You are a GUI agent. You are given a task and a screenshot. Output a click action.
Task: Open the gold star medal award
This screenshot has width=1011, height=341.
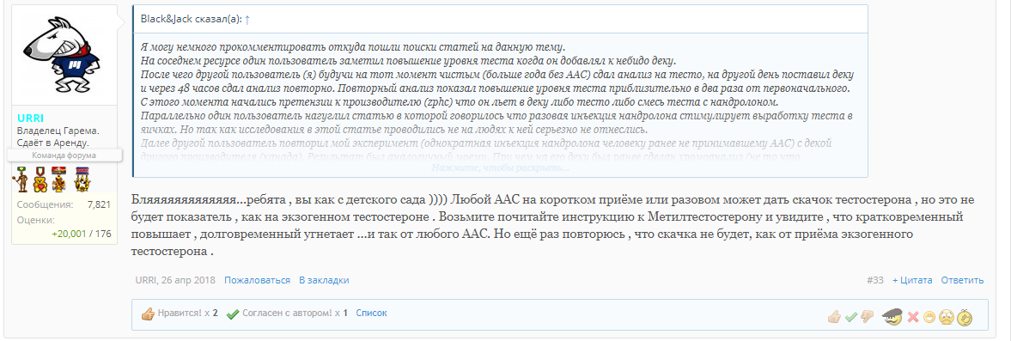pos(82,180)
